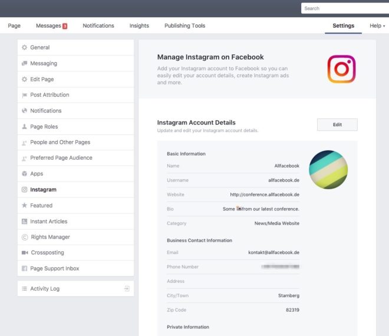Click the Edit button for Instagram details
This screenshot has width=389, height=336.
pyautogui.click(x=337, y=124)
